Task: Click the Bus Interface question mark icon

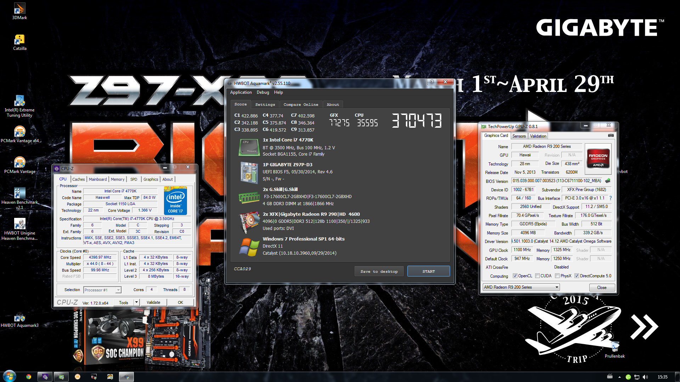Action: point(611,198)
